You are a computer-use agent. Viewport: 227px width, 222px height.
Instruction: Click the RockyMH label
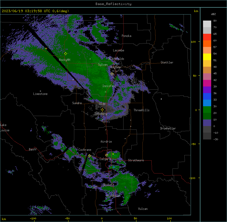pyautogui.click(x=65, y=60)
